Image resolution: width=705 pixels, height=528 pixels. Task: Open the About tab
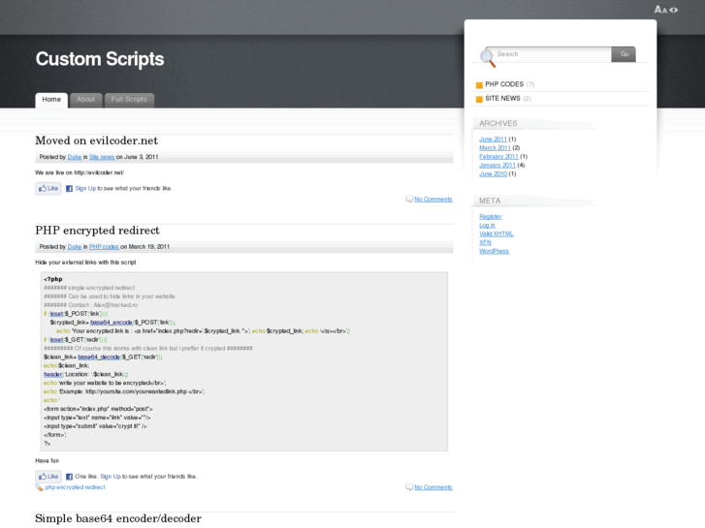(86, 100)
